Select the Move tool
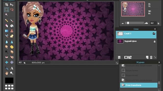 coord(12,5)
